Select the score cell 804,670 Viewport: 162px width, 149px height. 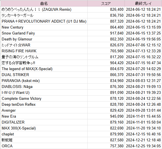tap(106, 69)
